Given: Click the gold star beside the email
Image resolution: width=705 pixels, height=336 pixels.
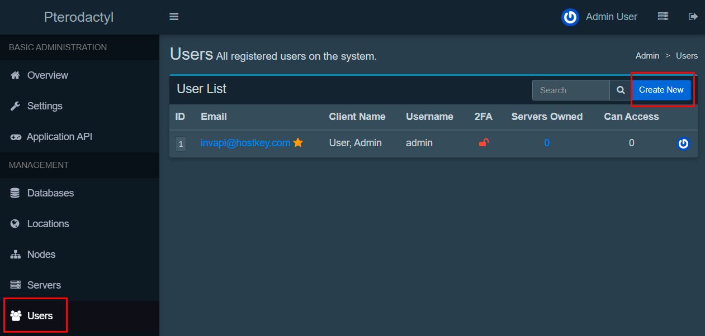Looking at the screenshot, I should [298, 143].
